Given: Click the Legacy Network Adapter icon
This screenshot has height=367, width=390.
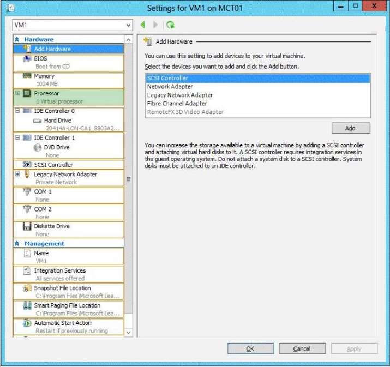Looking at the screenshot, I should tap(27, 174).
